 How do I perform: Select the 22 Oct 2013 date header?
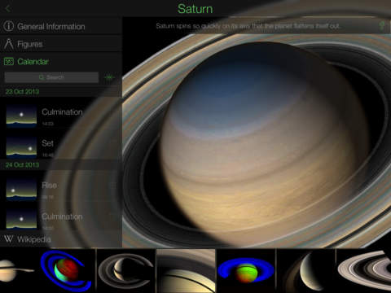pyautogui.click(x=61, y=92)
